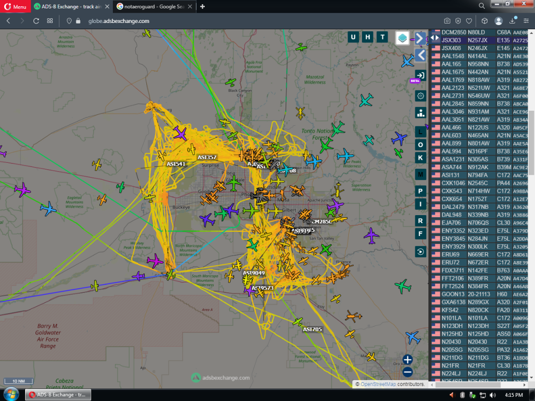Toggle the L labels button
535x401 pixels.
pyautogui.click(x=421, y=132)
